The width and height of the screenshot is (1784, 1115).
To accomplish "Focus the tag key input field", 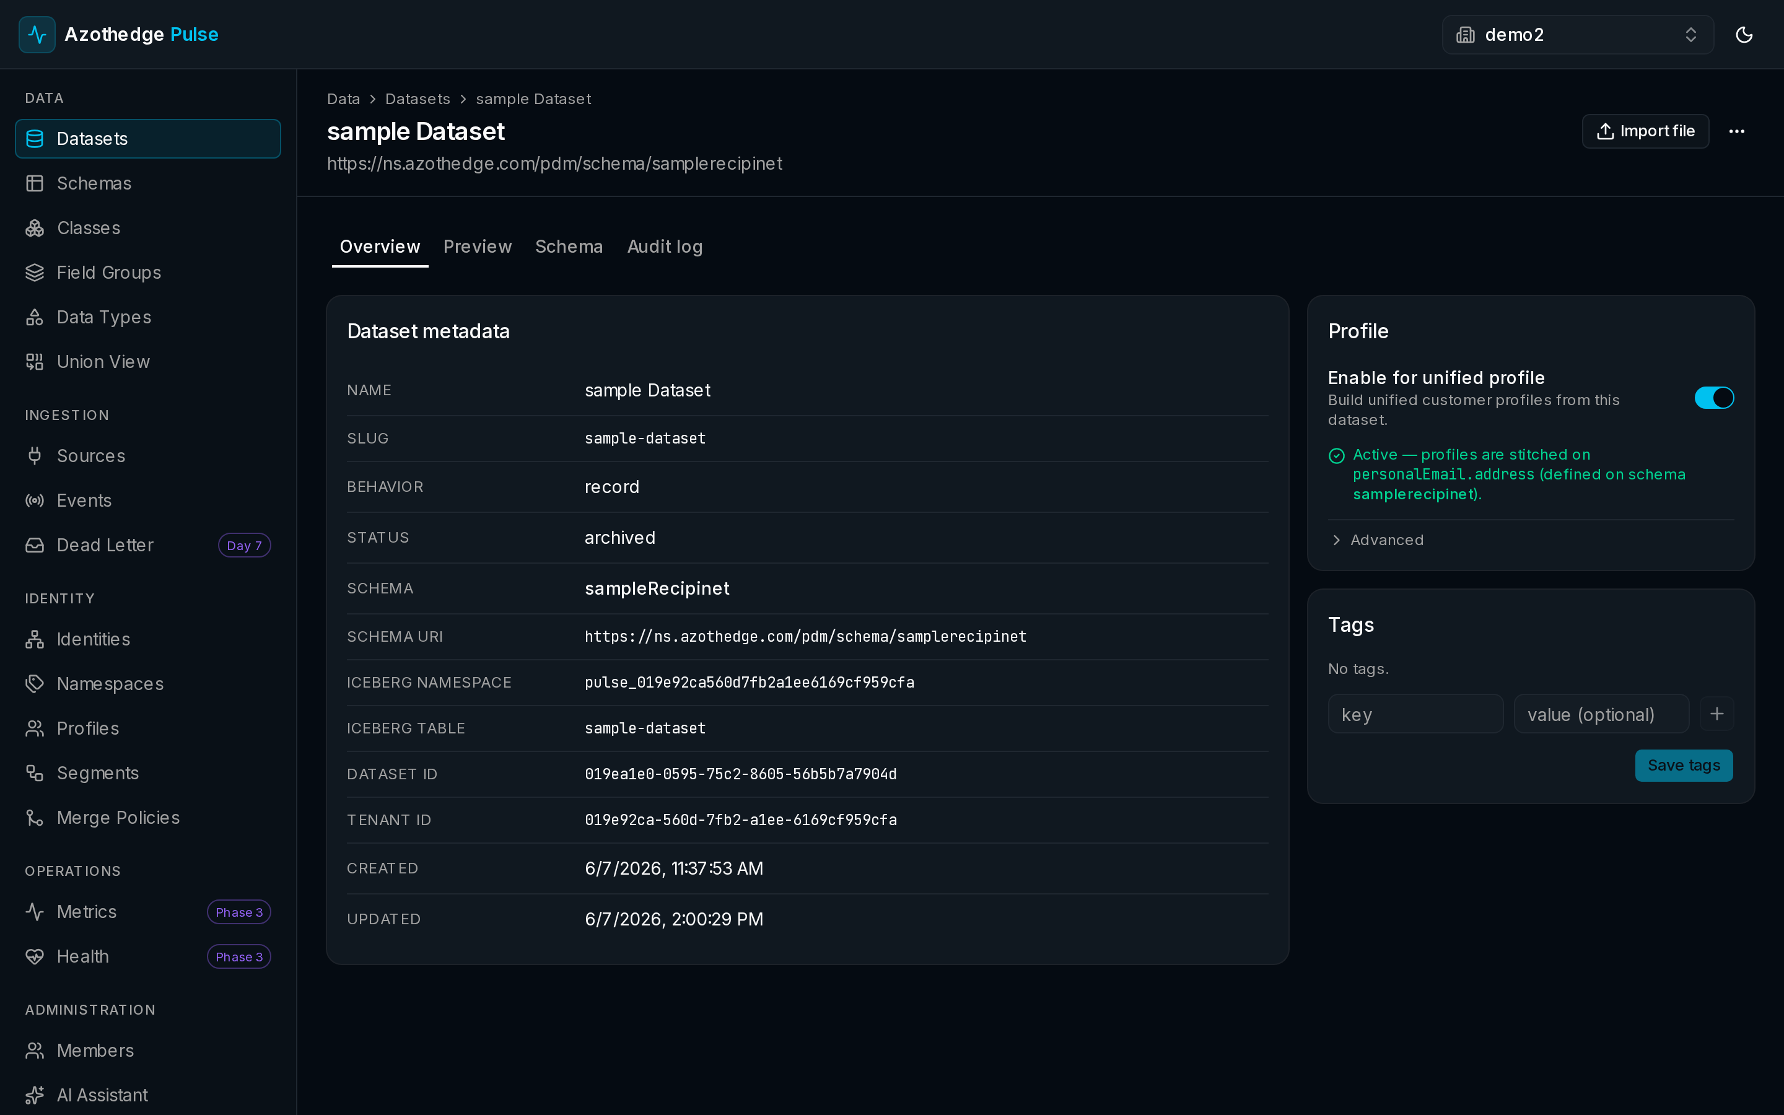I will click(1415, 714).
